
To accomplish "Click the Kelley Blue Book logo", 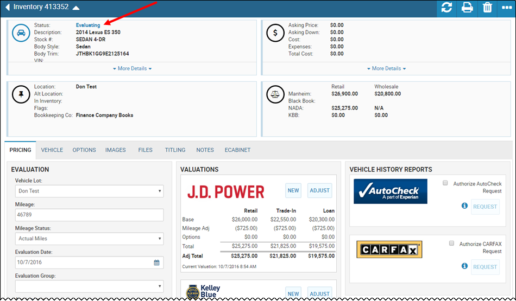I will click(203, 291).
